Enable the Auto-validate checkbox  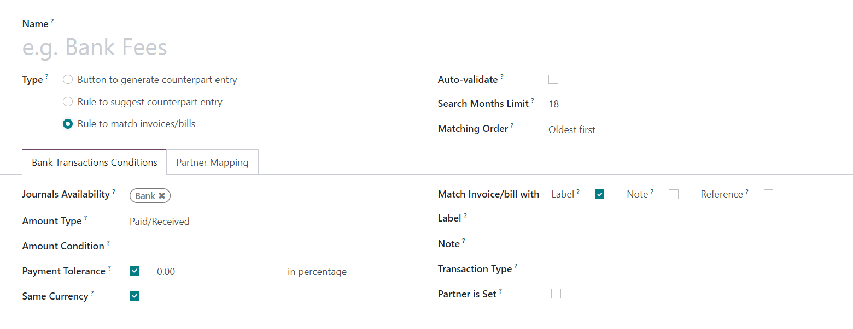click(553, 80)
